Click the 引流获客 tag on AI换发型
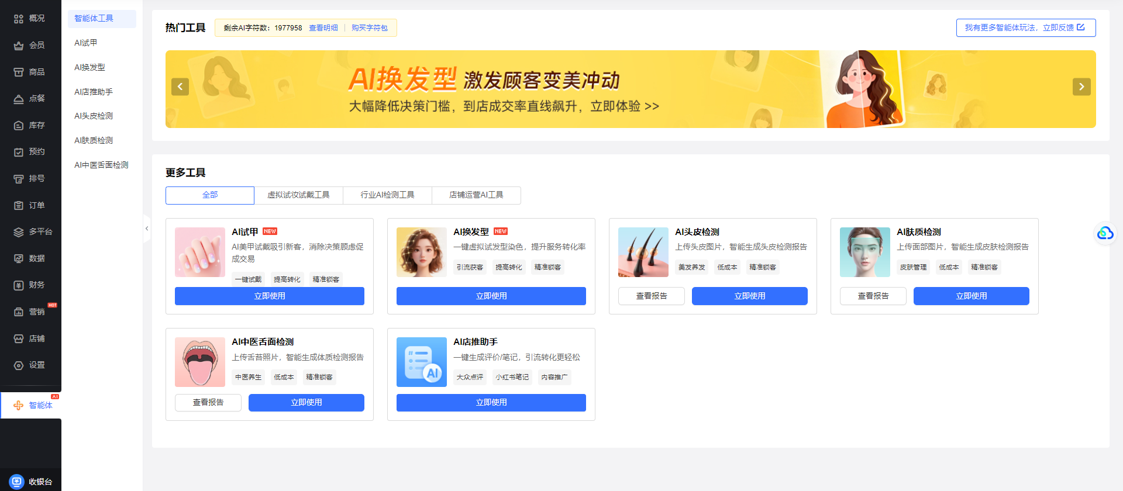Viewport: 1123px width, 491px height. click(470, 267)
